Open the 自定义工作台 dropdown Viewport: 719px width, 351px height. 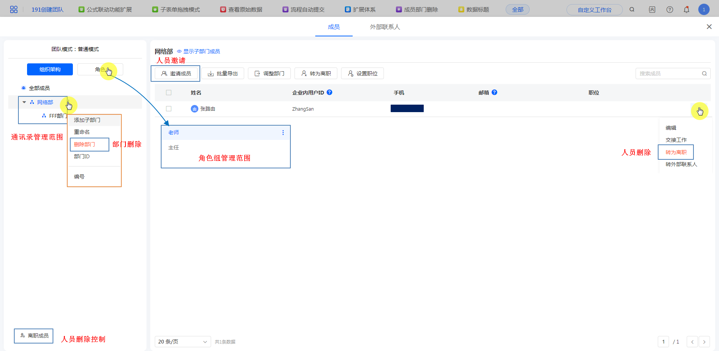594,10
